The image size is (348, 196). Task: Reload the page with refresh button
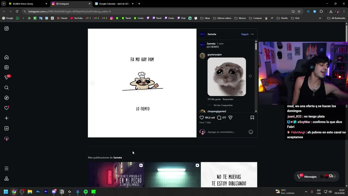pos(17,11)
